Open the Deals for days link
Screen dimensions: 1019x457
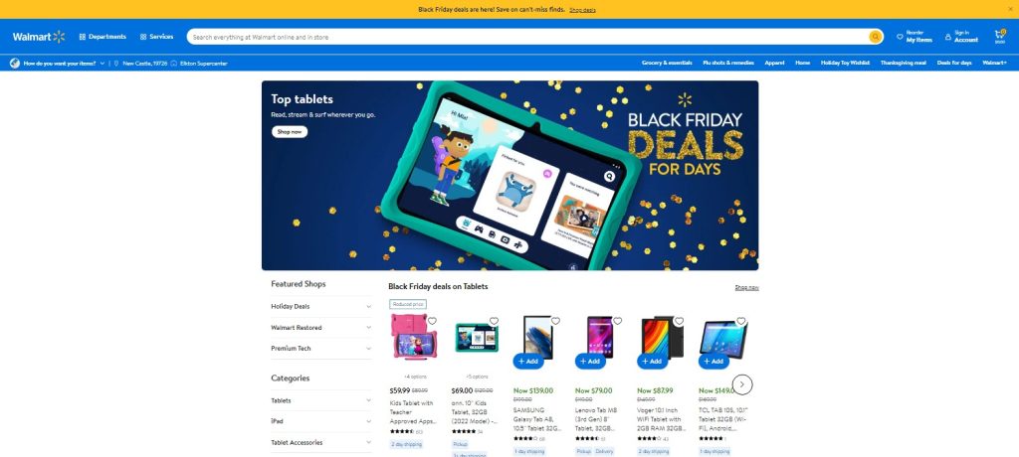click(954, 63)
